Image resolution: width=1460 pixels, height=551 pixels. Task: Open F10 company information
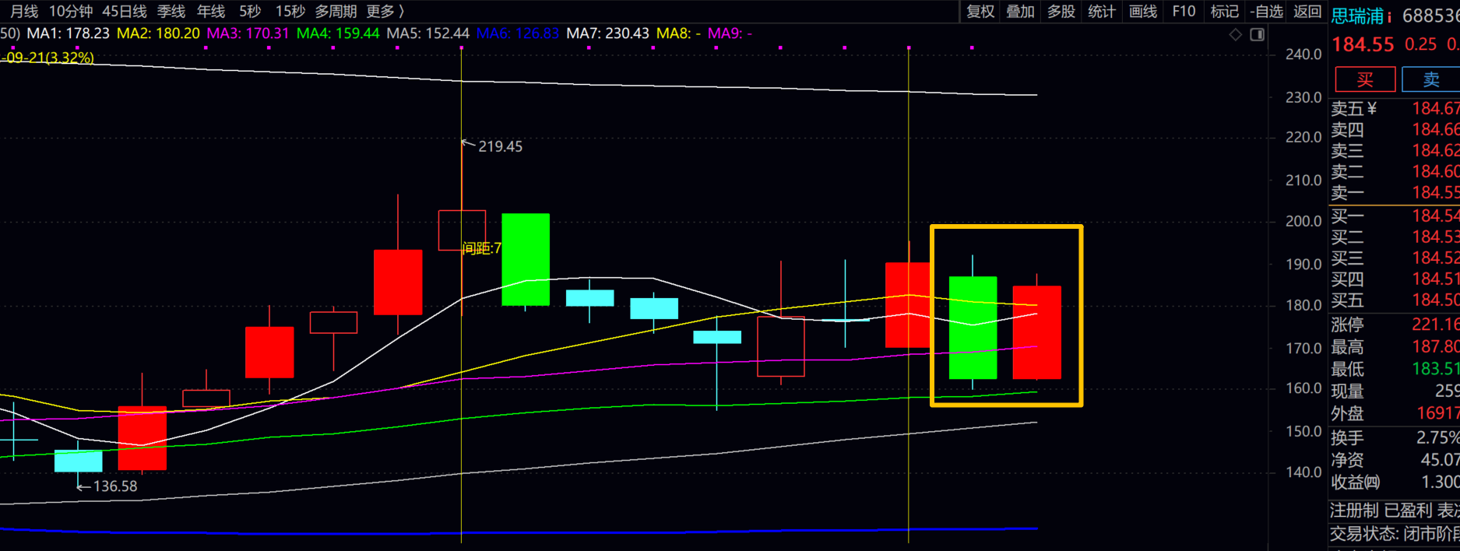click(x=1184, y=12)
